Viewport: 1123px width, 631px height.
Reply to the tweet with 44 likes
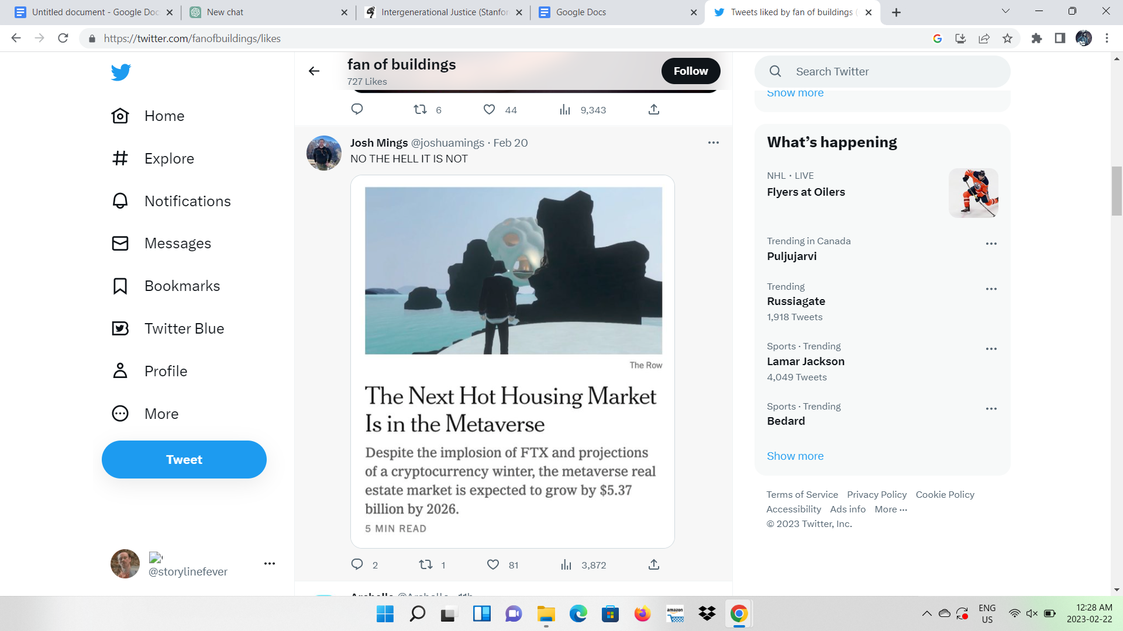pos(357,109)
